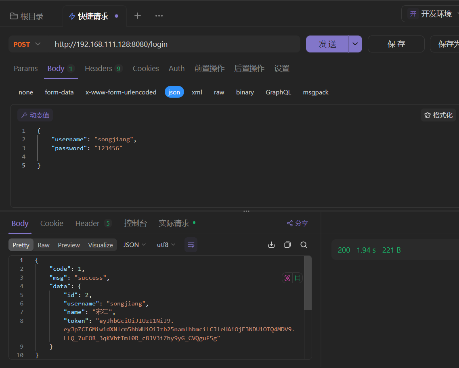Open the JSON response format dropdown
459x368 pixels.
point(134,245)
